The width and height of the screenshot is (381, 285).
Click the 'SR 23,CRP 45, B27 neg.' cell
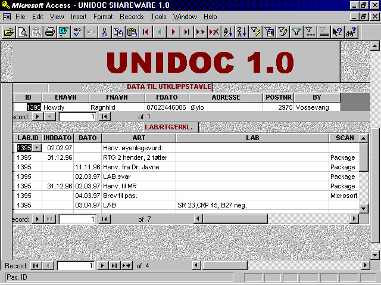tap(252, 205)
